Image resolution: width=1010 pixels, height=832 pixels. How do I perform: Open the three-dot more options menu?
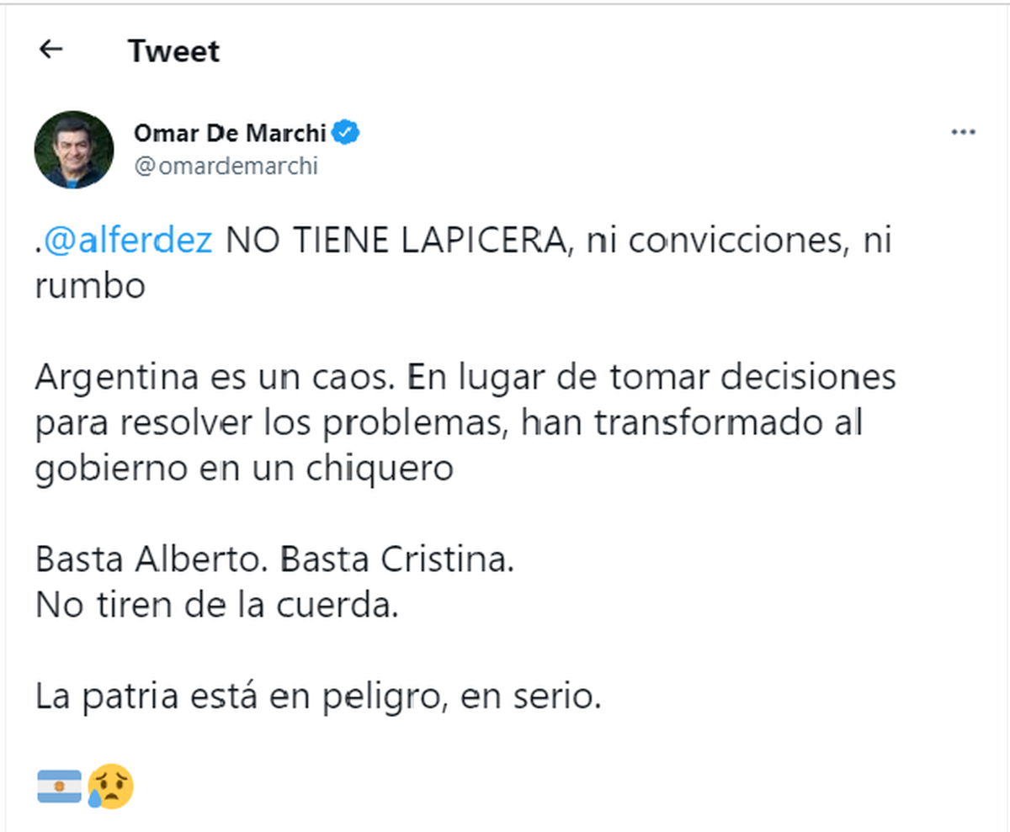pos(963,133)
